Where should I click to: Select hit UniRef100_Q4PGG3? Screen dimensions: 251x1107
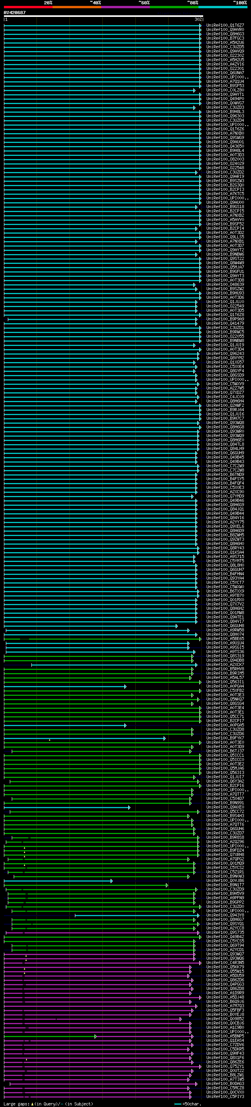[x=225, y=984]
